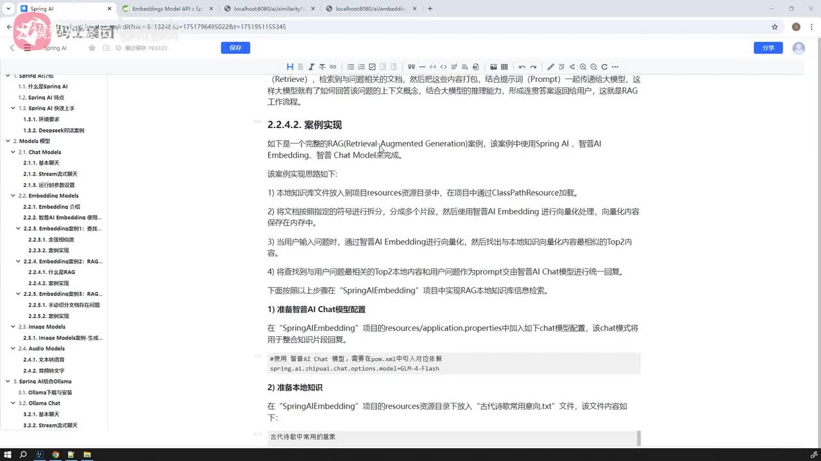Screen dimensions: 821x461
Task: Jump to 2.2.5.1. 手动切分文档存在问题
Action: pyautogui.click(x=64, y=305)
